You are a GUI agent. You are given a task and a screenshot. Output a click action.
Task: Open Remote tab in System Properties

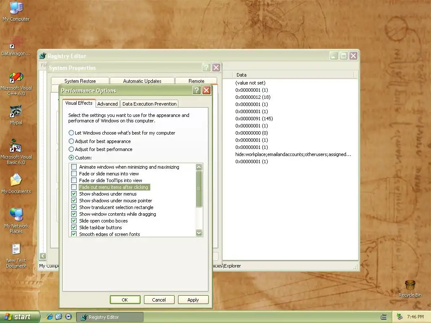(196, 81)
